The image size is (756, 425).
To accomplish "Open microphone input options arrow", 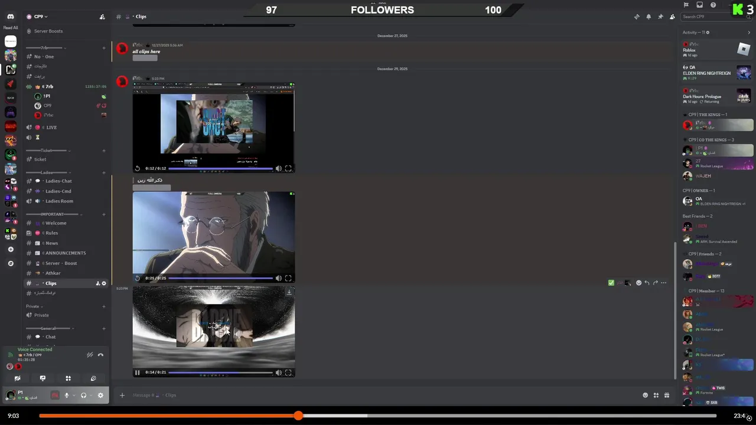I will coord(74,395).
